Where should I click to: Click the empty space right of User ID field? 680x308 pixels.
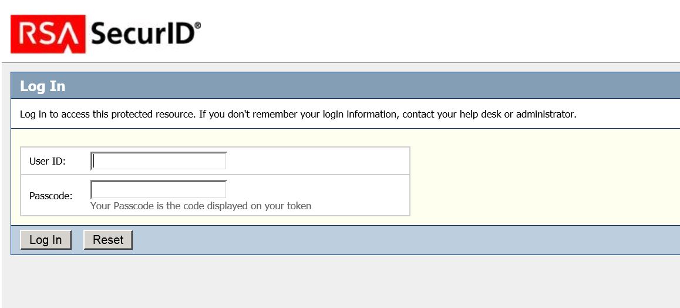click(317, 161)
